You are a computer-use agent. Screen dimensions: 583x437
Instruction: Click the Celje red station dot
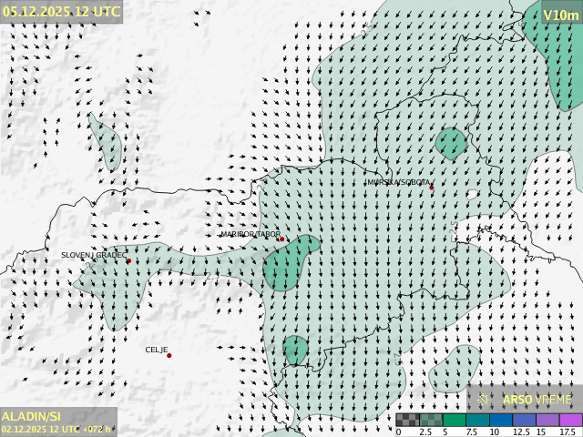[169, 355]
